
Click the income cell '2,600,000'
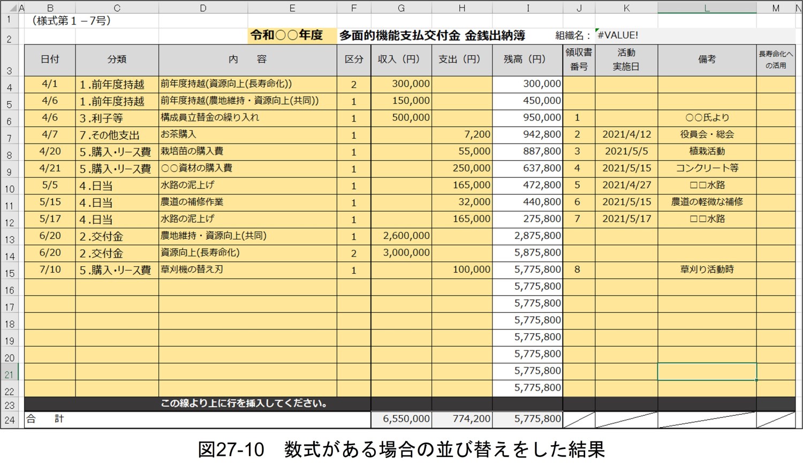401,236
